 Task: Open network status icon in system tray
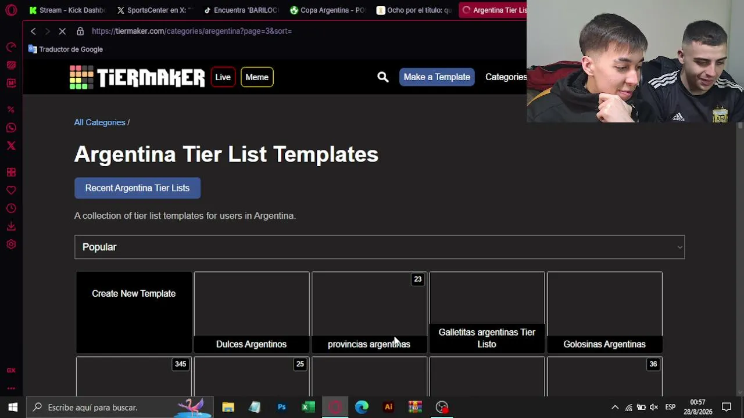click(x=629, y=407)
